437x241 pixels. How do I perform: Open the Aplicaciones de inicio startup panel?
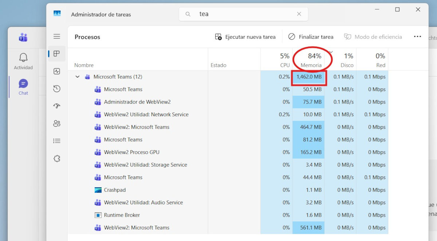[x=56, y=106]
